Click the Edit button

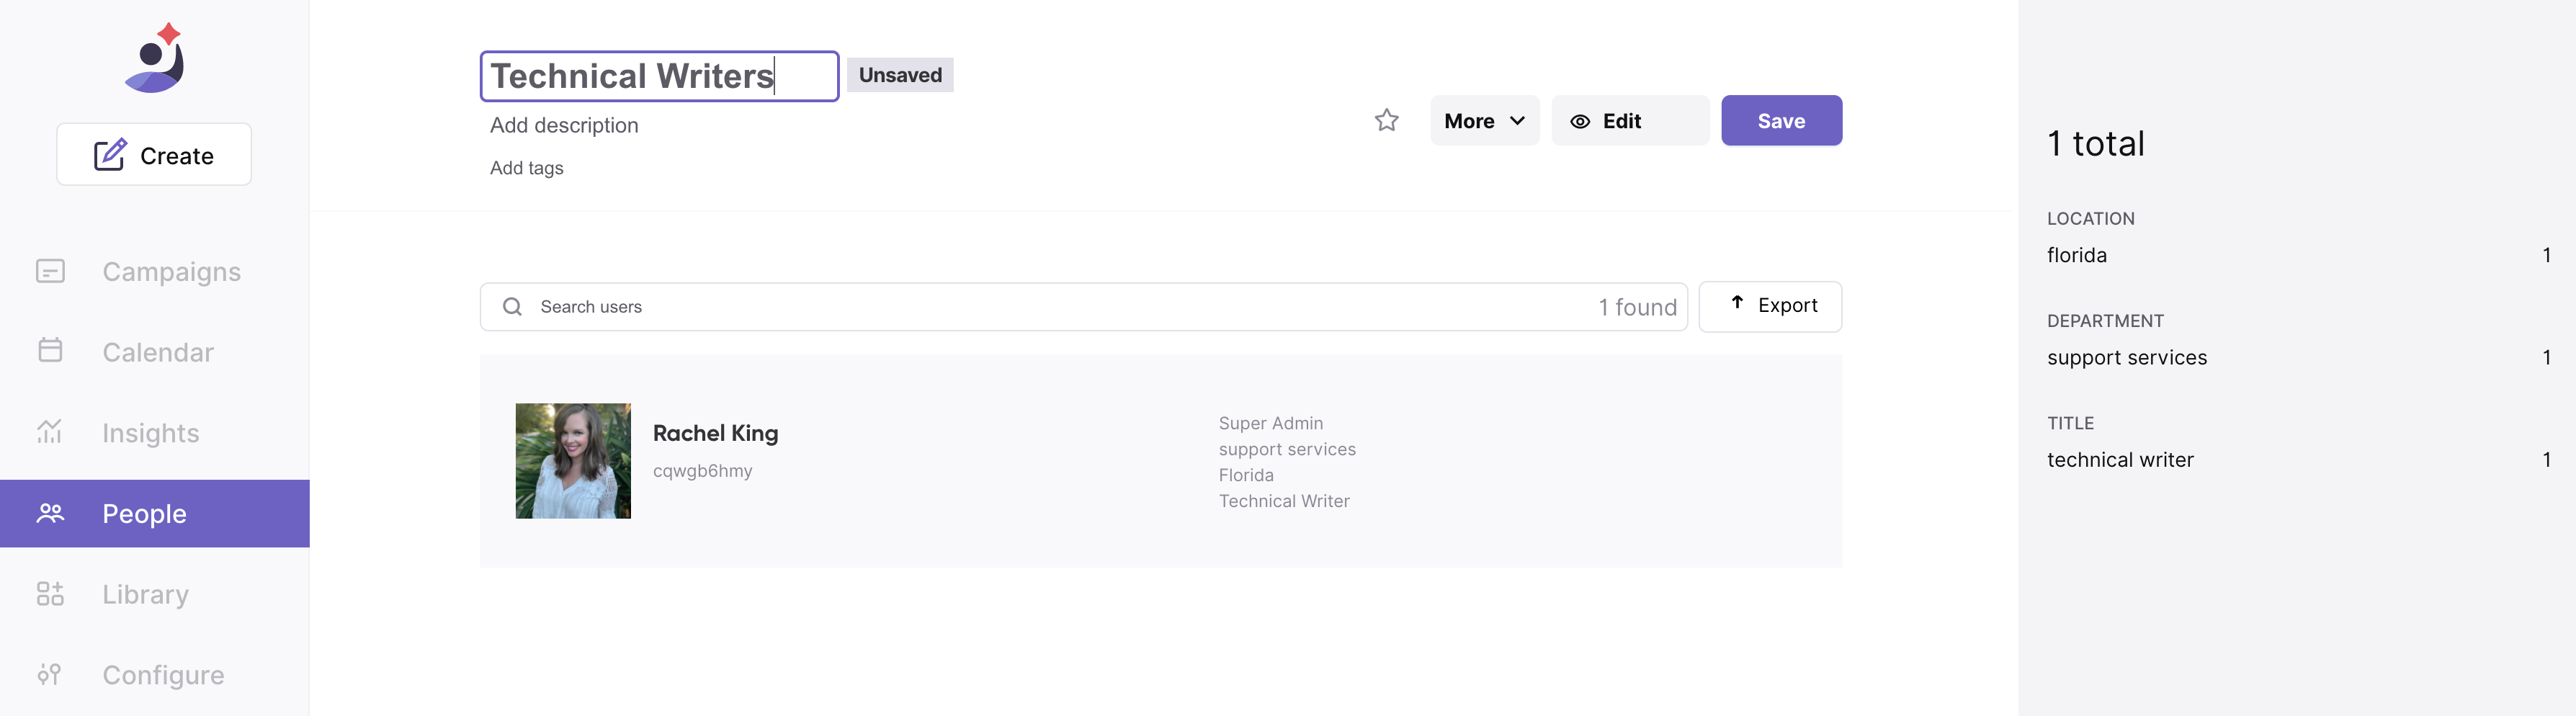(1630, 121)
